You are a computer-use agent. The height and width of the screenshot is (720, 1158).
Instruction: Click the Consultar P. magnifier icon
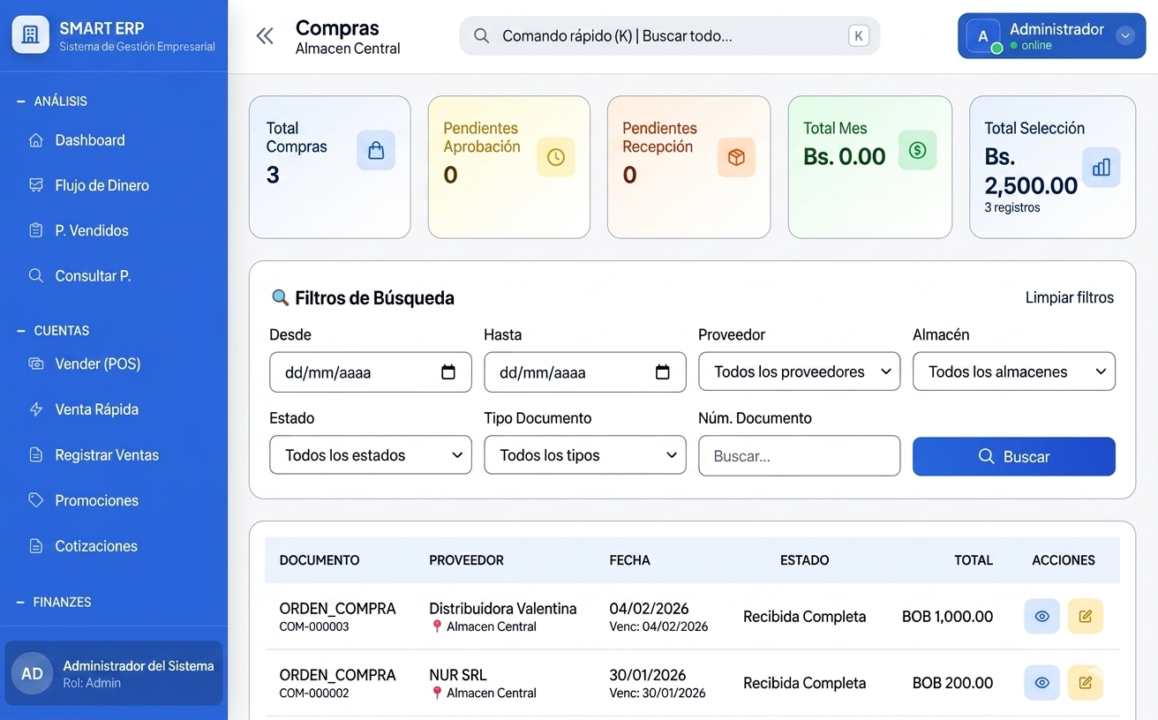coord(36,275)
